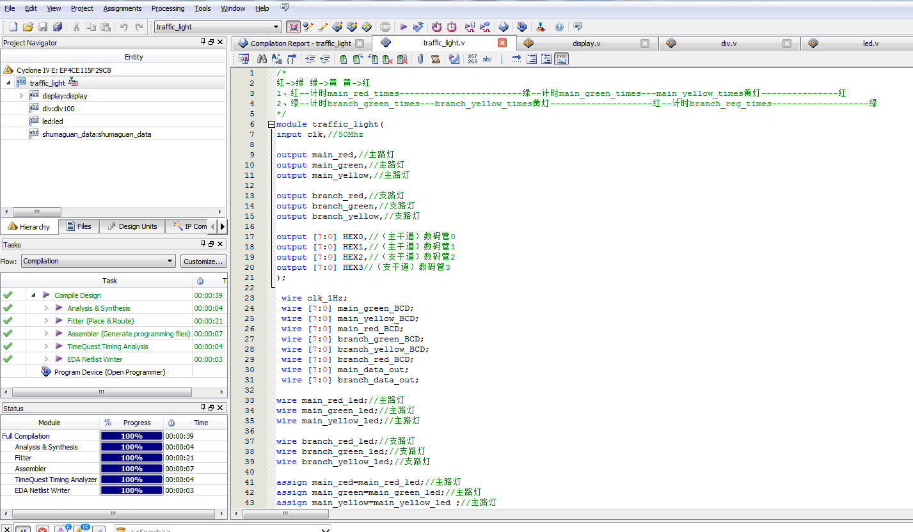Click the blue right-arrow icon in editor toolbar

click(x=516, y=59)
